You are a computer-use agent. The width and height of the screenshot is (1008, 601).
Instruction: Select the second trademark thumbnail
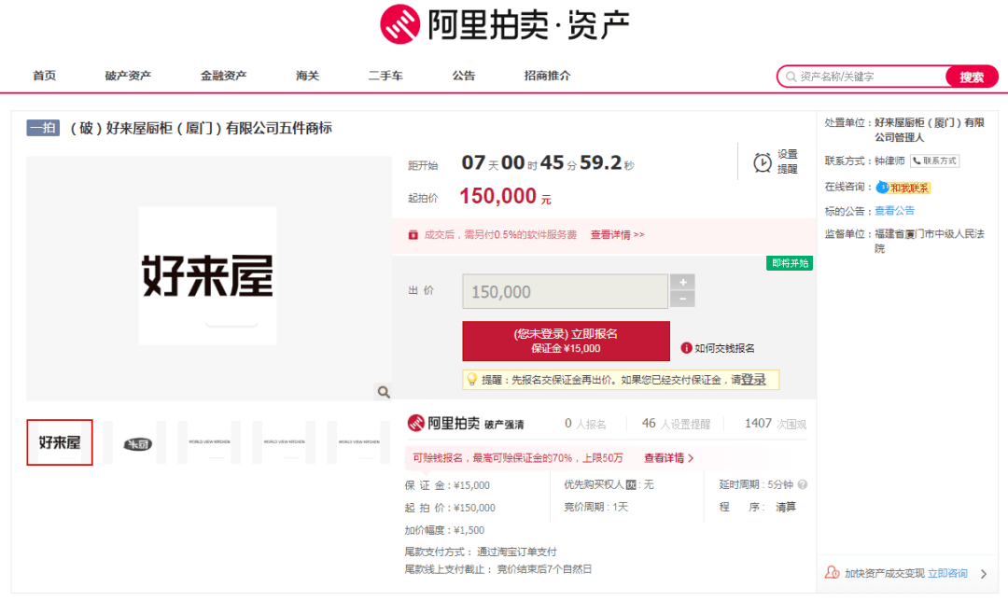click(137, 443)
